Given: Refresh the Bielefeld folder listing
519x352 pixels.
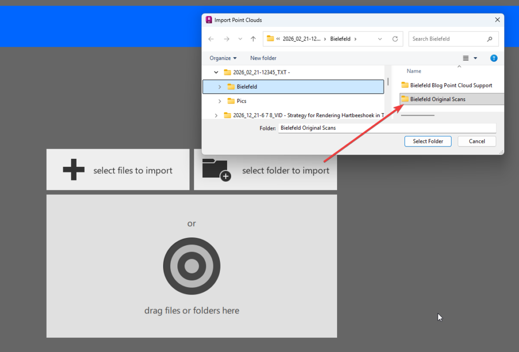Looking at the screenshot, I should 395,39.
